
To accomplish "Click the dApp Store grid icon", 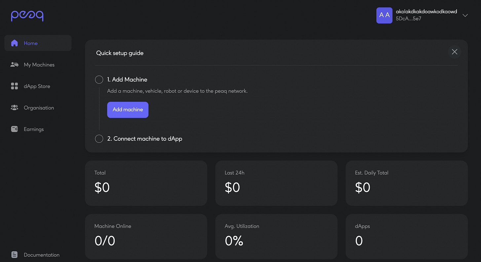I will (x=14, y=86).
